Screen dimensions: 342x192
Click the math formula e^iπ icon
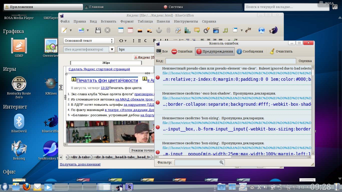248,30
